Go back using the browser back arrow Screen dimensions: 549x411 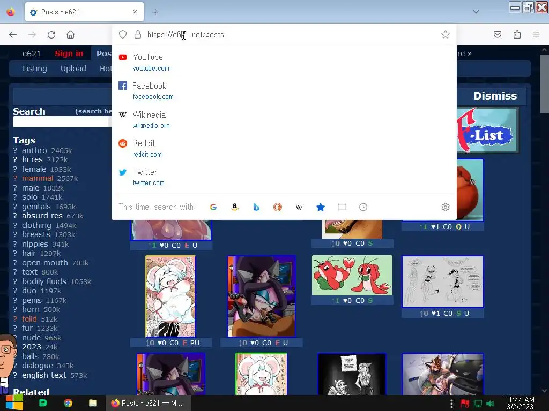[x=13, y=35]
